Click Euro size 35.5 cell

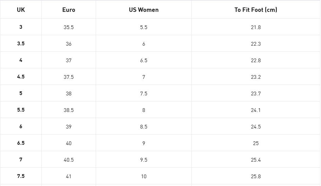[x=69, y=27]
